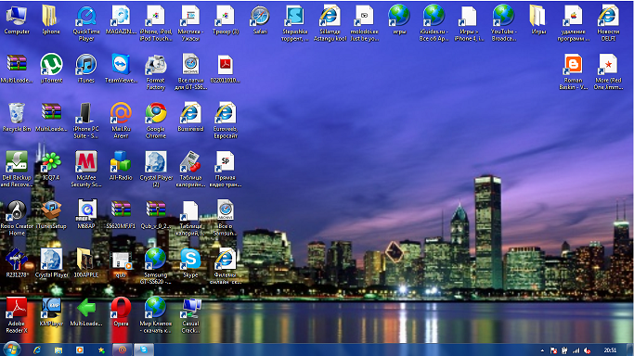
Task: Launch Format Factory icon
Action: 156,71
